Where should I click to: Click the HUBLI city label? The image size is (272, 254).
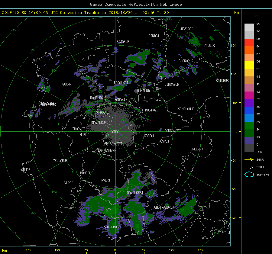point(84,135)
